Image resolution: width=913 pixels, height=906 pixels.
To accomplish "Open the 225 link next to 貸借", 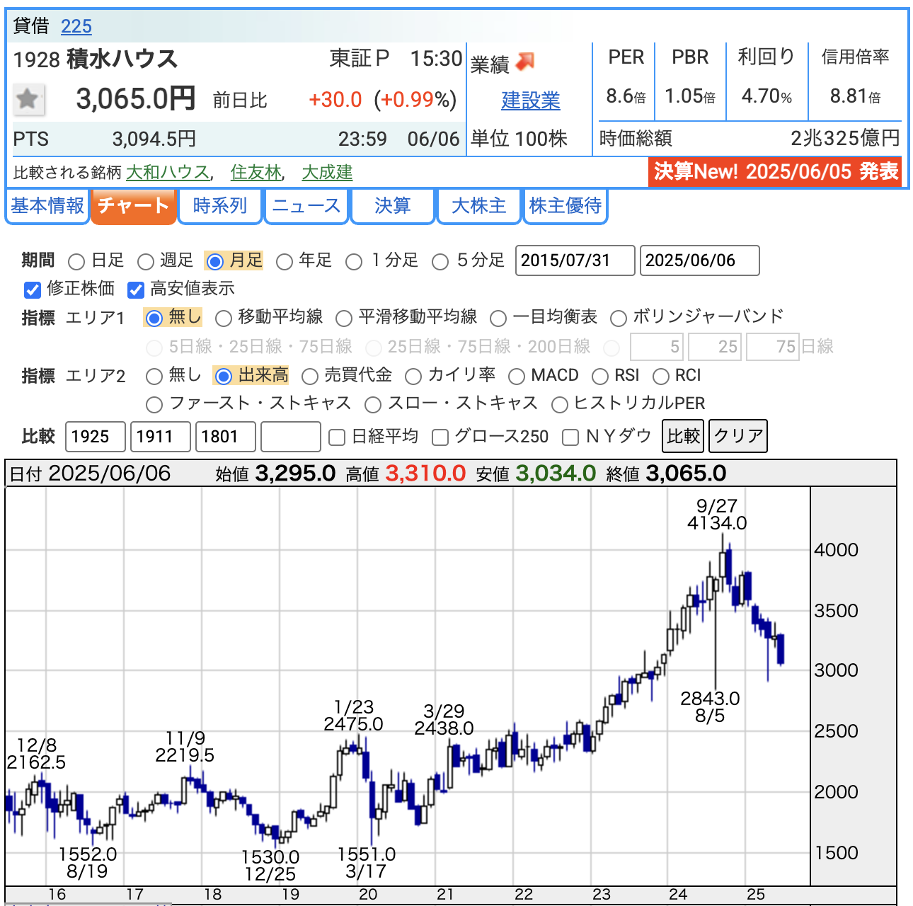I will 76,26.
